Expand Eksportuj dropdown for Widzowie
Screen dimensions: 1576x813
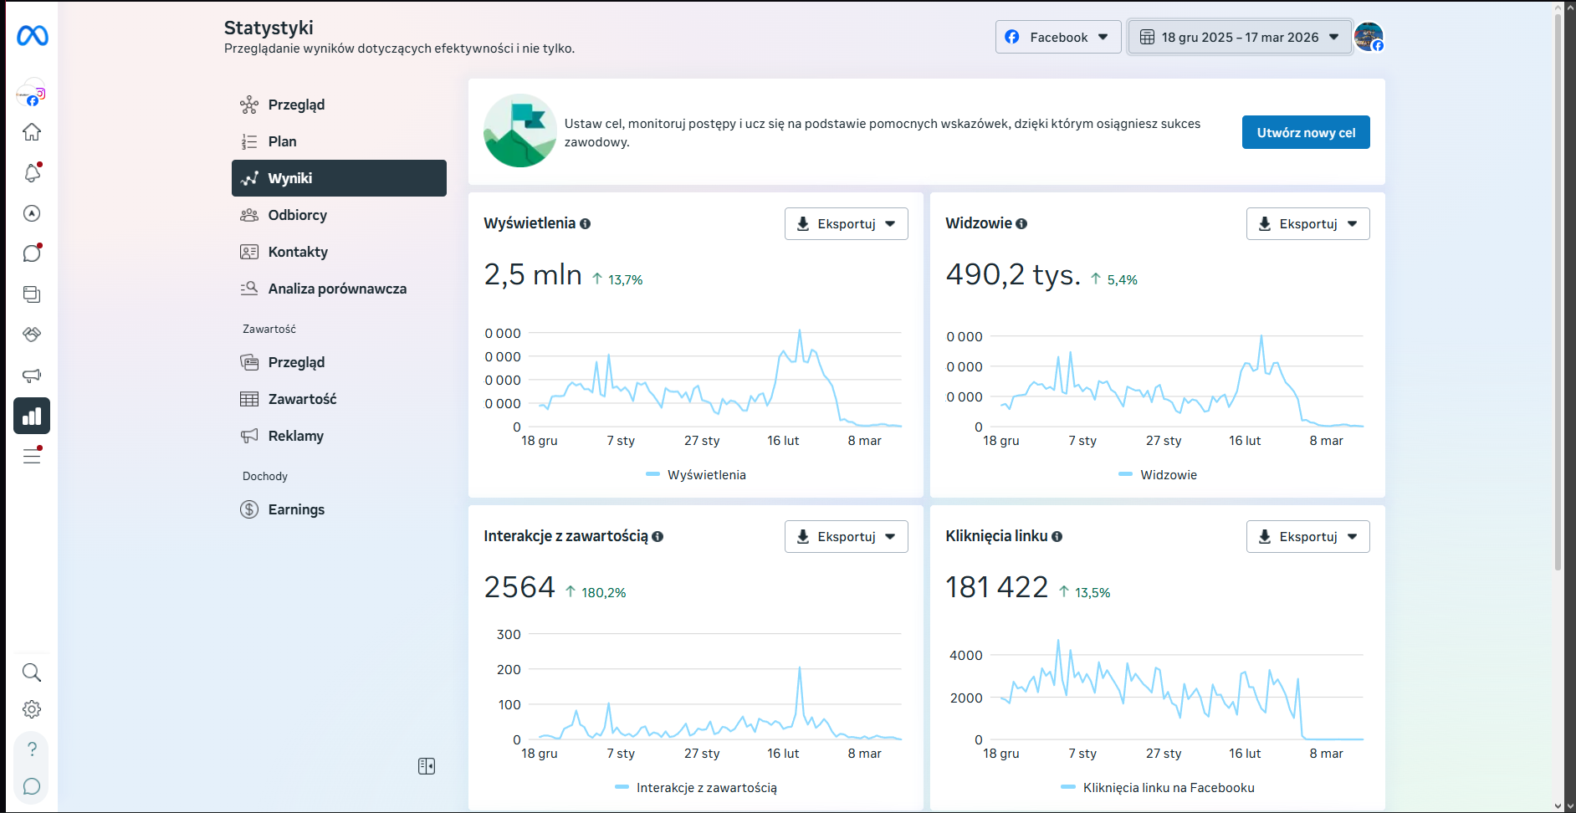(1307, 223)
